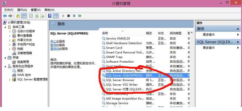Select 性能 icon in tree
Viewport: 242px width, 111px height.
[14, 49]
